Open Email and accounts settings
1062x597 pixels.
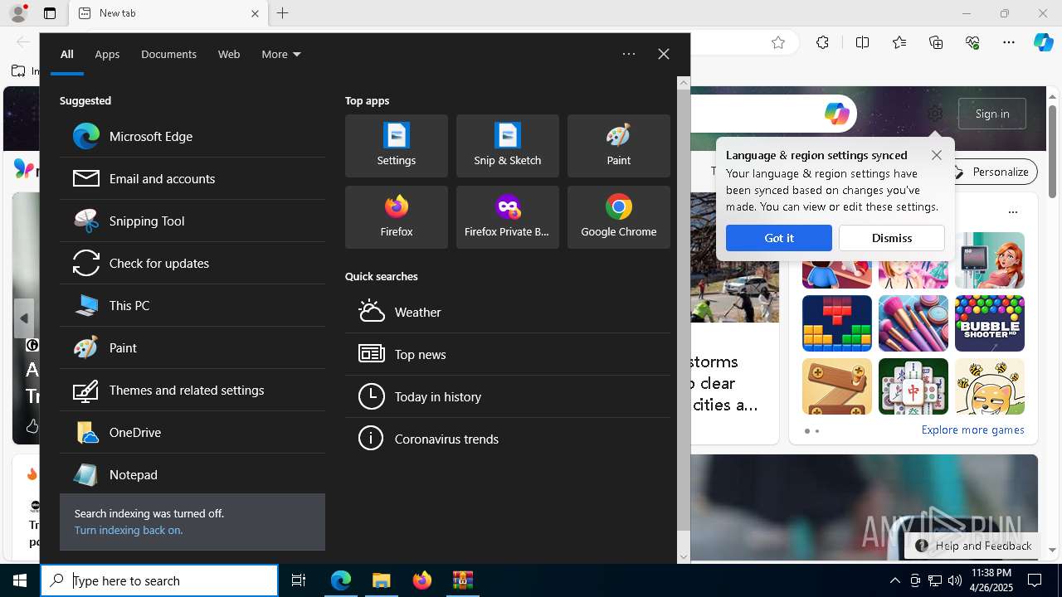tap(192, 178)
